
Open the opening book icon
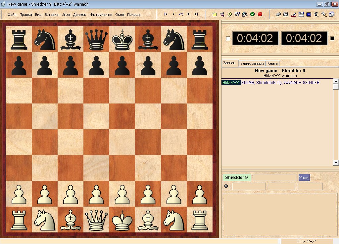(286, 14)
